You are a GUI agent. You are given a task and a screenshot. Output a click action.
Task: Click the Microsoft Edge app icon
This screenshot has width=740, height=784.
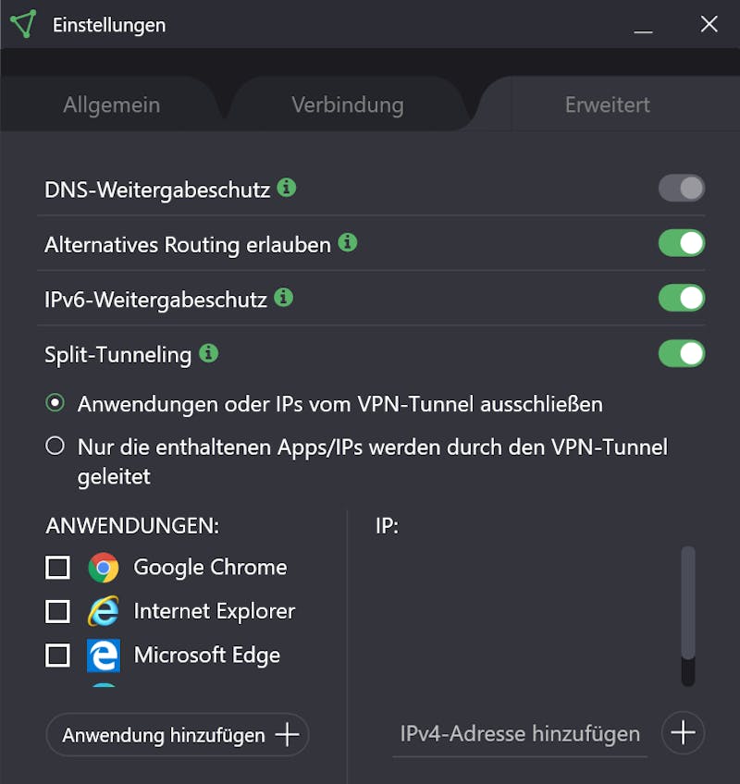click(104, 655)
